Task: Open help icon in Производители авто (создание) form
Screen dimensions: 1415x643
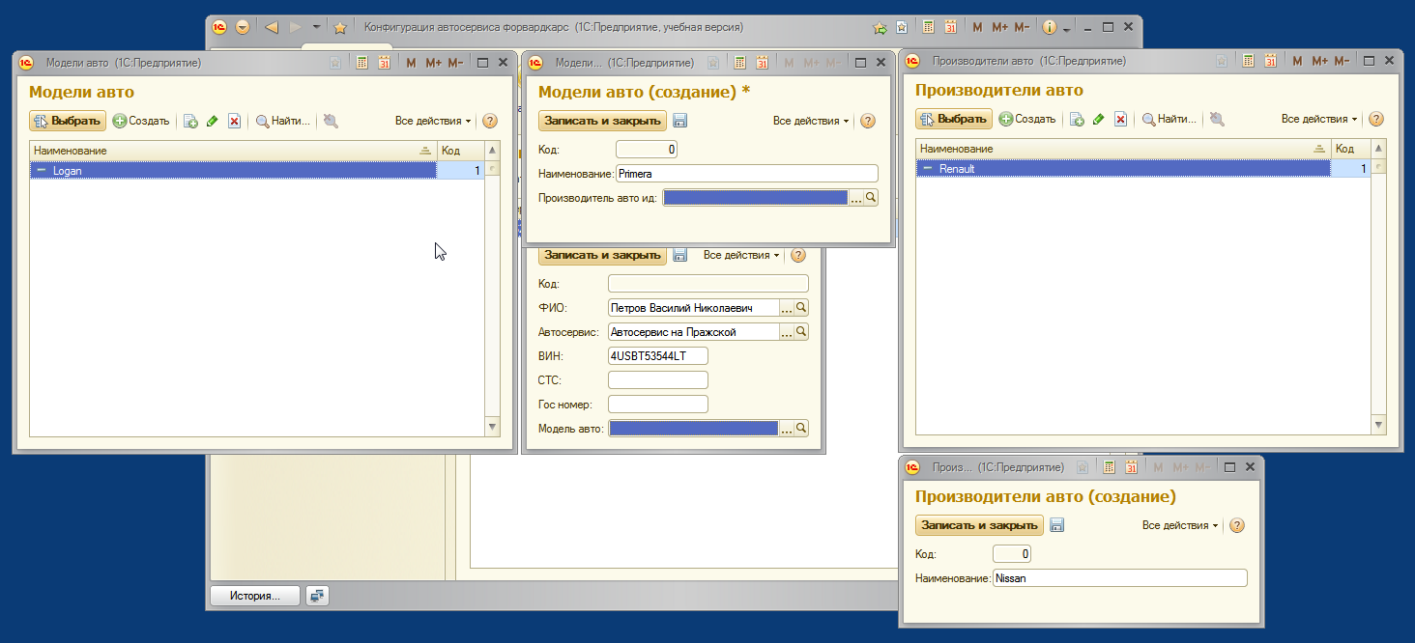Action: tap(1237, 526)
